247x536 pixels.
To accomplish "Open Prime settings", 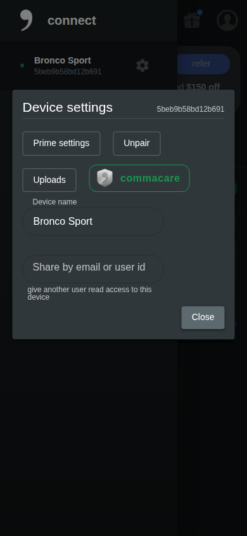I will (61, 144).
